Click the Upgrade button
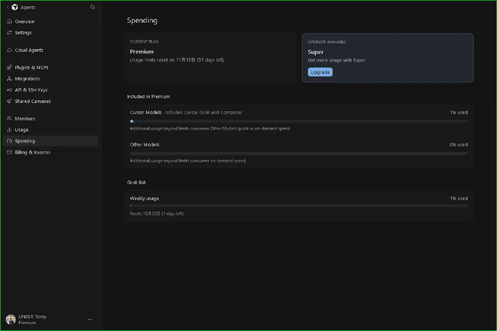Image resolution: width=497 pixels, height=331 pixels. click(x=320, y=72)
